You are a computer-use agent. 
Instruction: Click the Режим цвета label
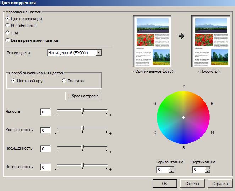coord(18,53)
